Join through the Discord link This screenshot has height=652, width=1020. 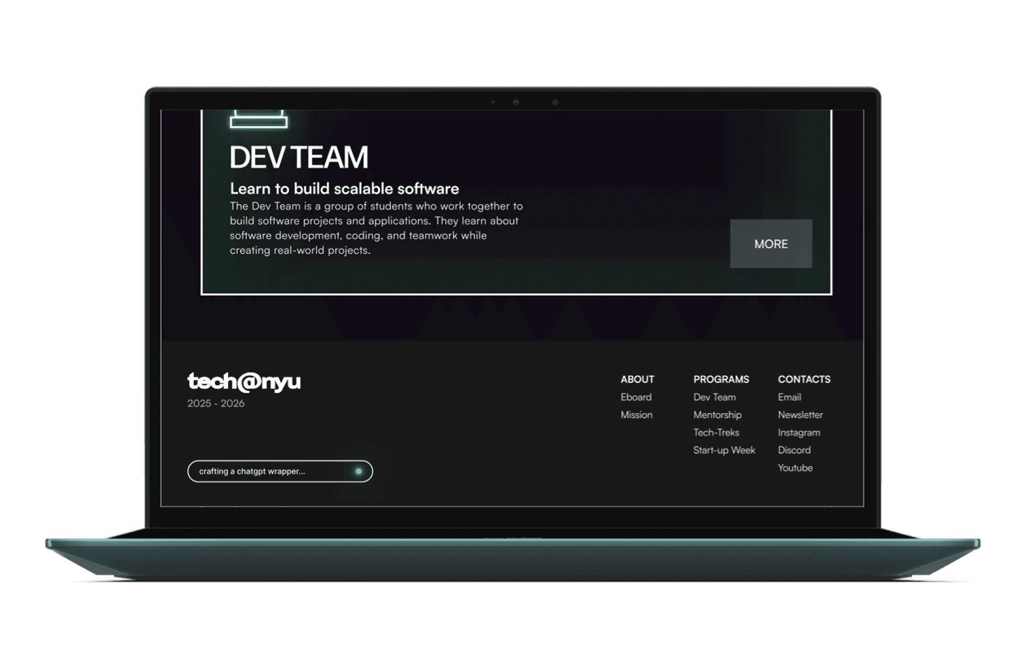794,450
